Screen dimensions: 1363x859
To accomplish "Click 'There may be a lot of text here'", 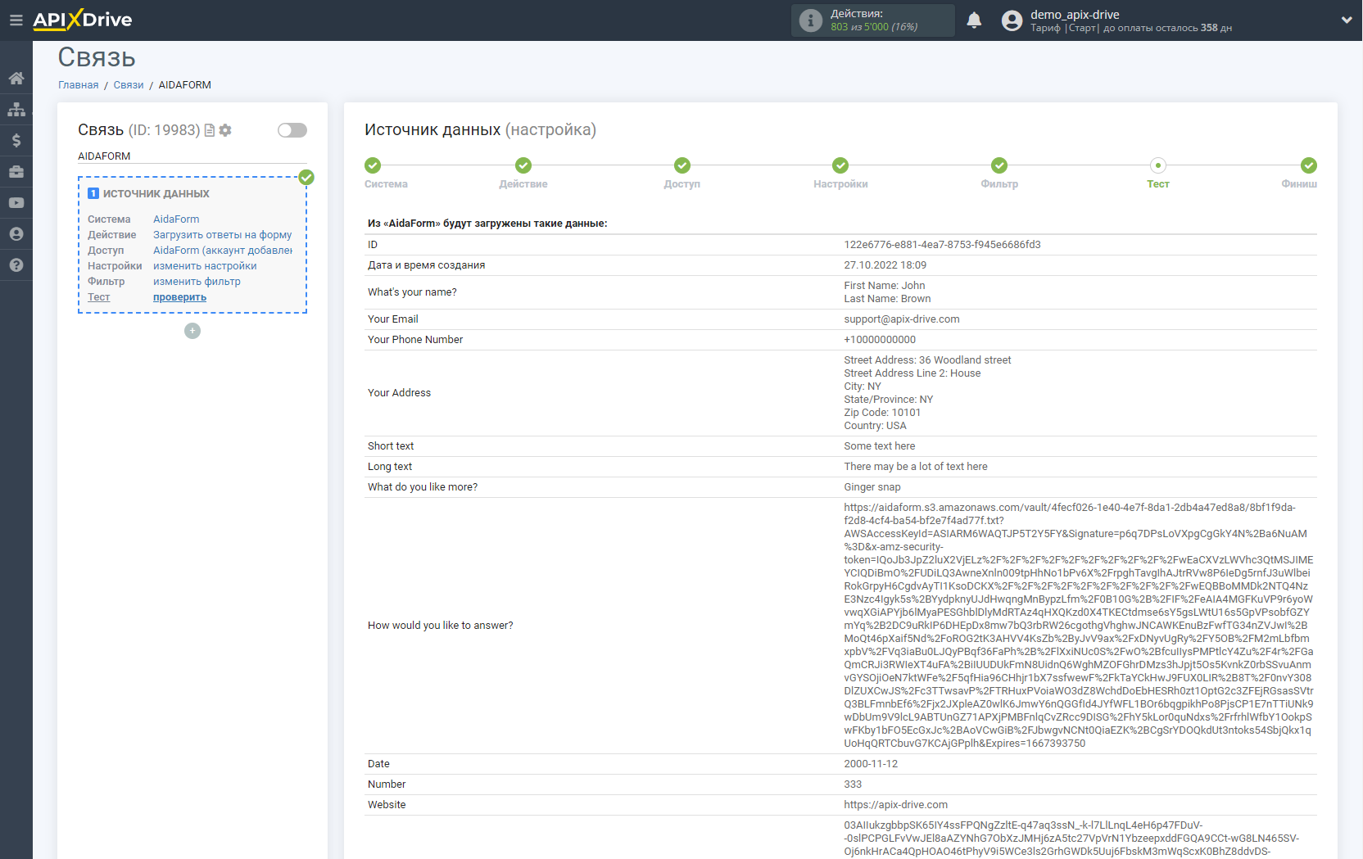I will [x=916, y=467].
